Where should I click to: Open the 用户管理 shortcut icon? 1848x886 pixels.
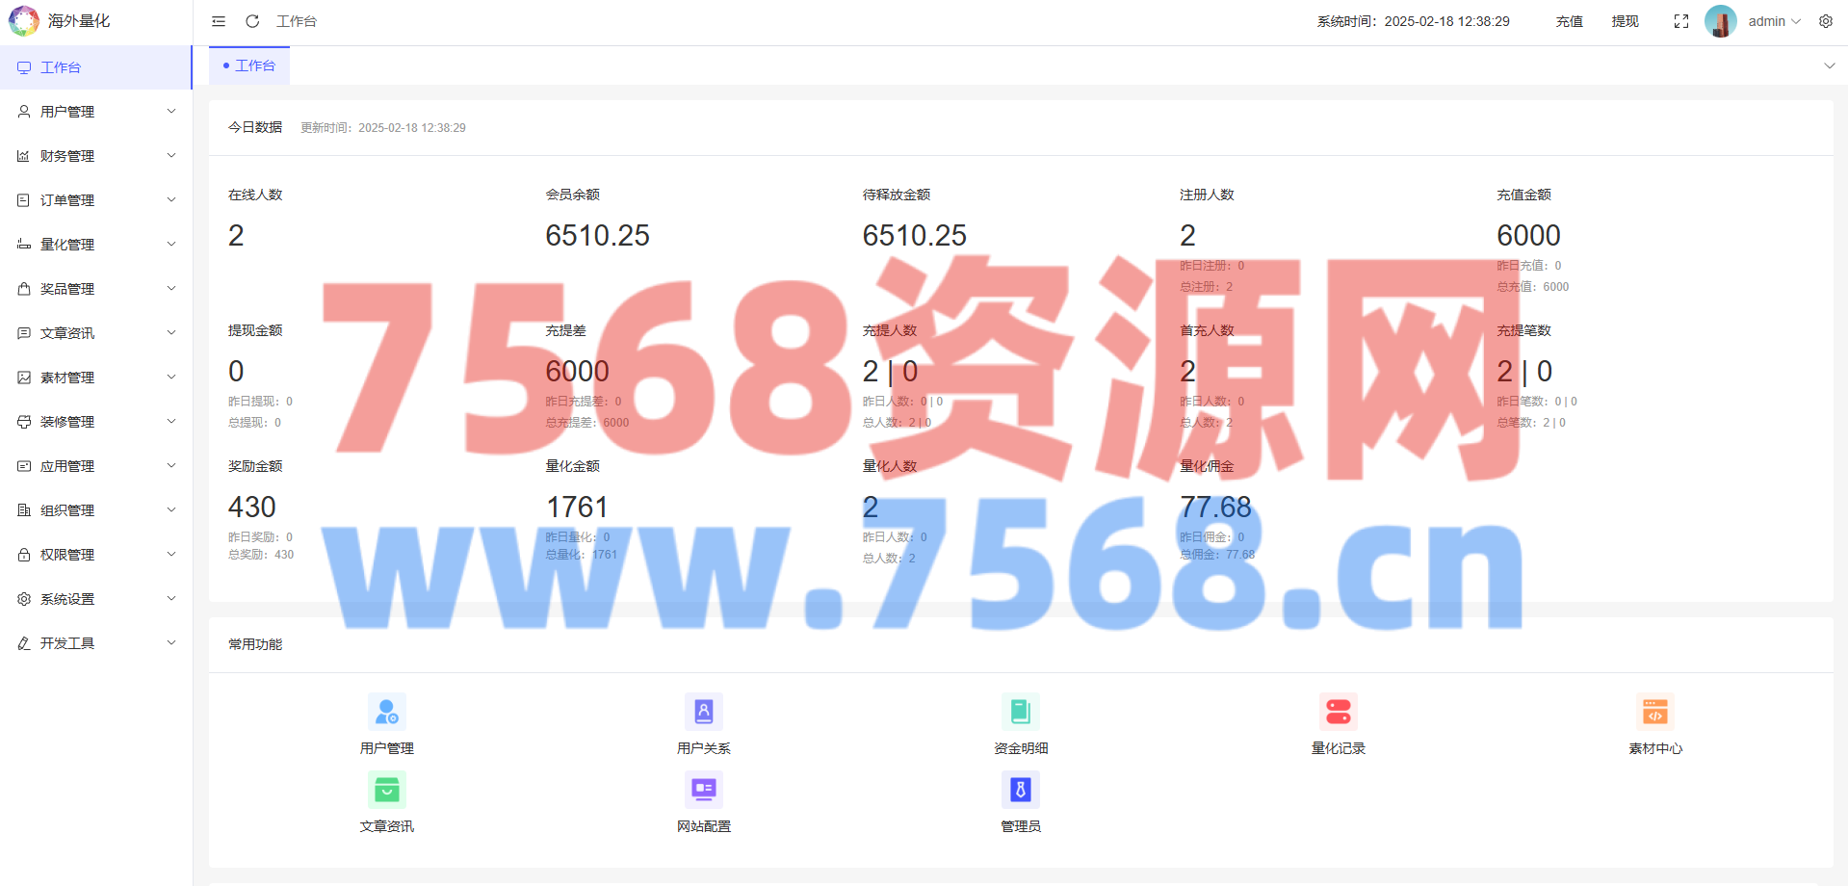coord(386,713)
